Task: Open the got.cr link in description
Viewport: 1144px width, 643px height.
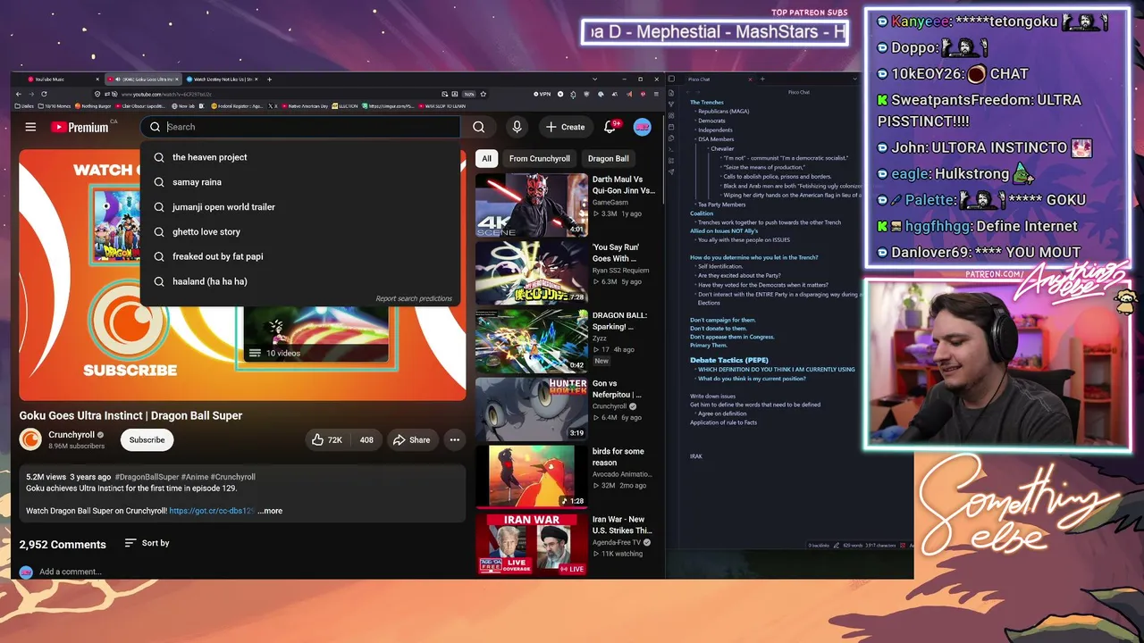Action: (x=212, y=511)
